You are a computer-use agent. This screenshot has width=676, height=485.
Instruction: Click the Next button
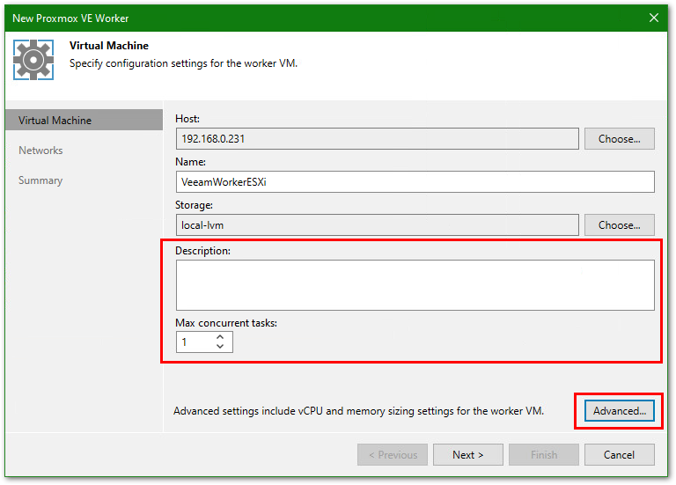[468, 455]
